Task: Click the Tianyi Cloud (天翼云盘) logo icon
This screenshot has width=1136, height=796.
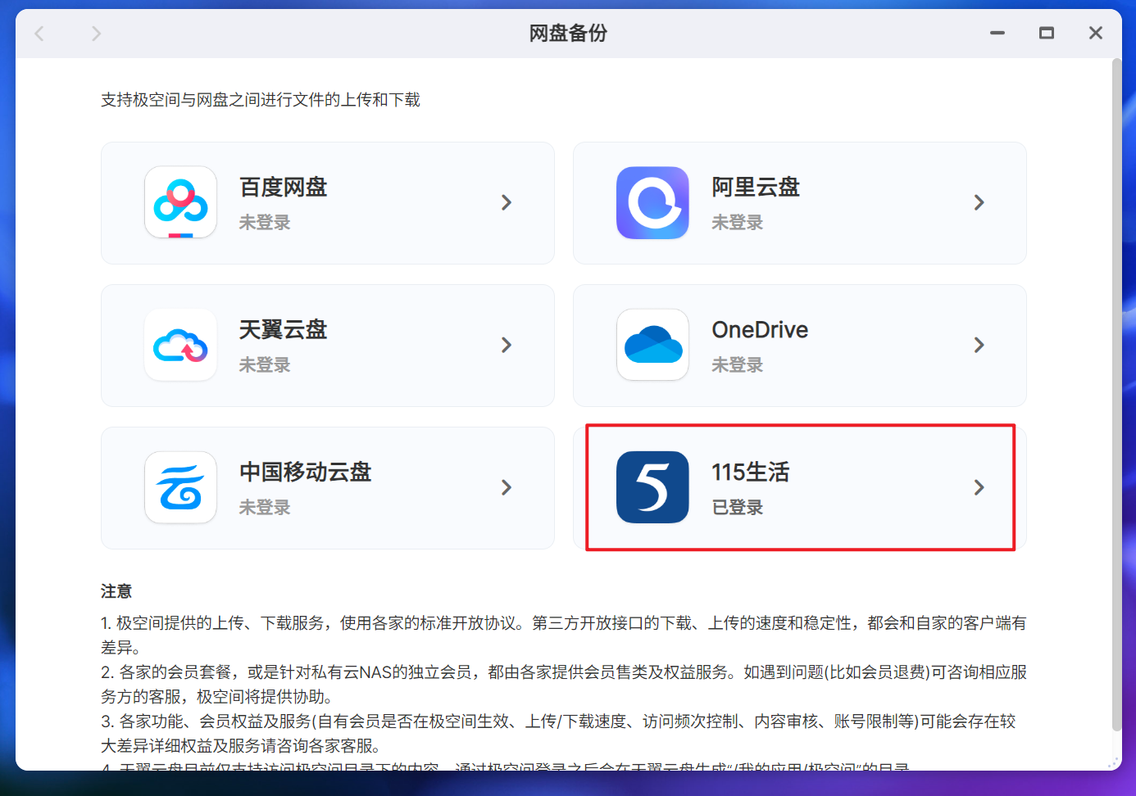Action: click(180, 345)
